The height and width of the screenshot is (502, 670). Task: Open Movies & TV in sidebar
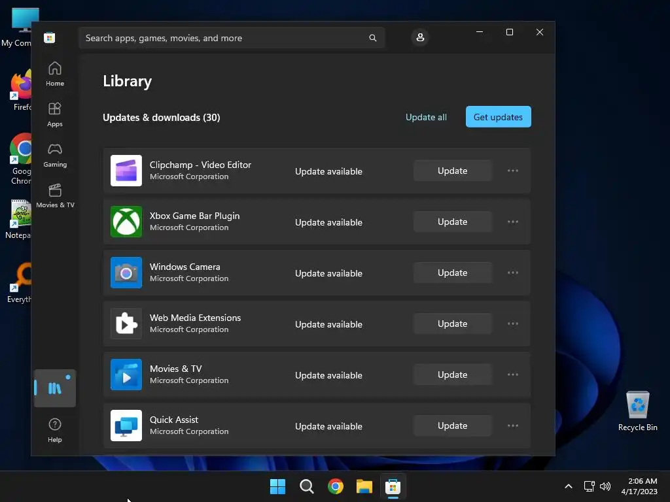click(x=55, y=195)
